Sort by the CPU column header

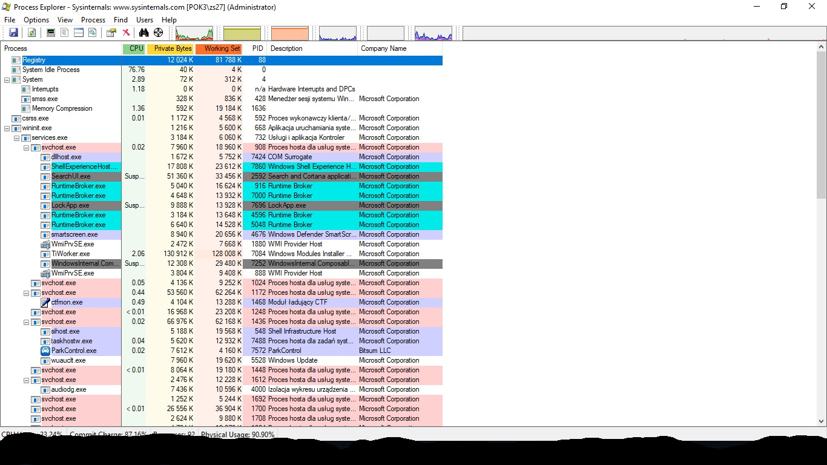click(134, 48)
